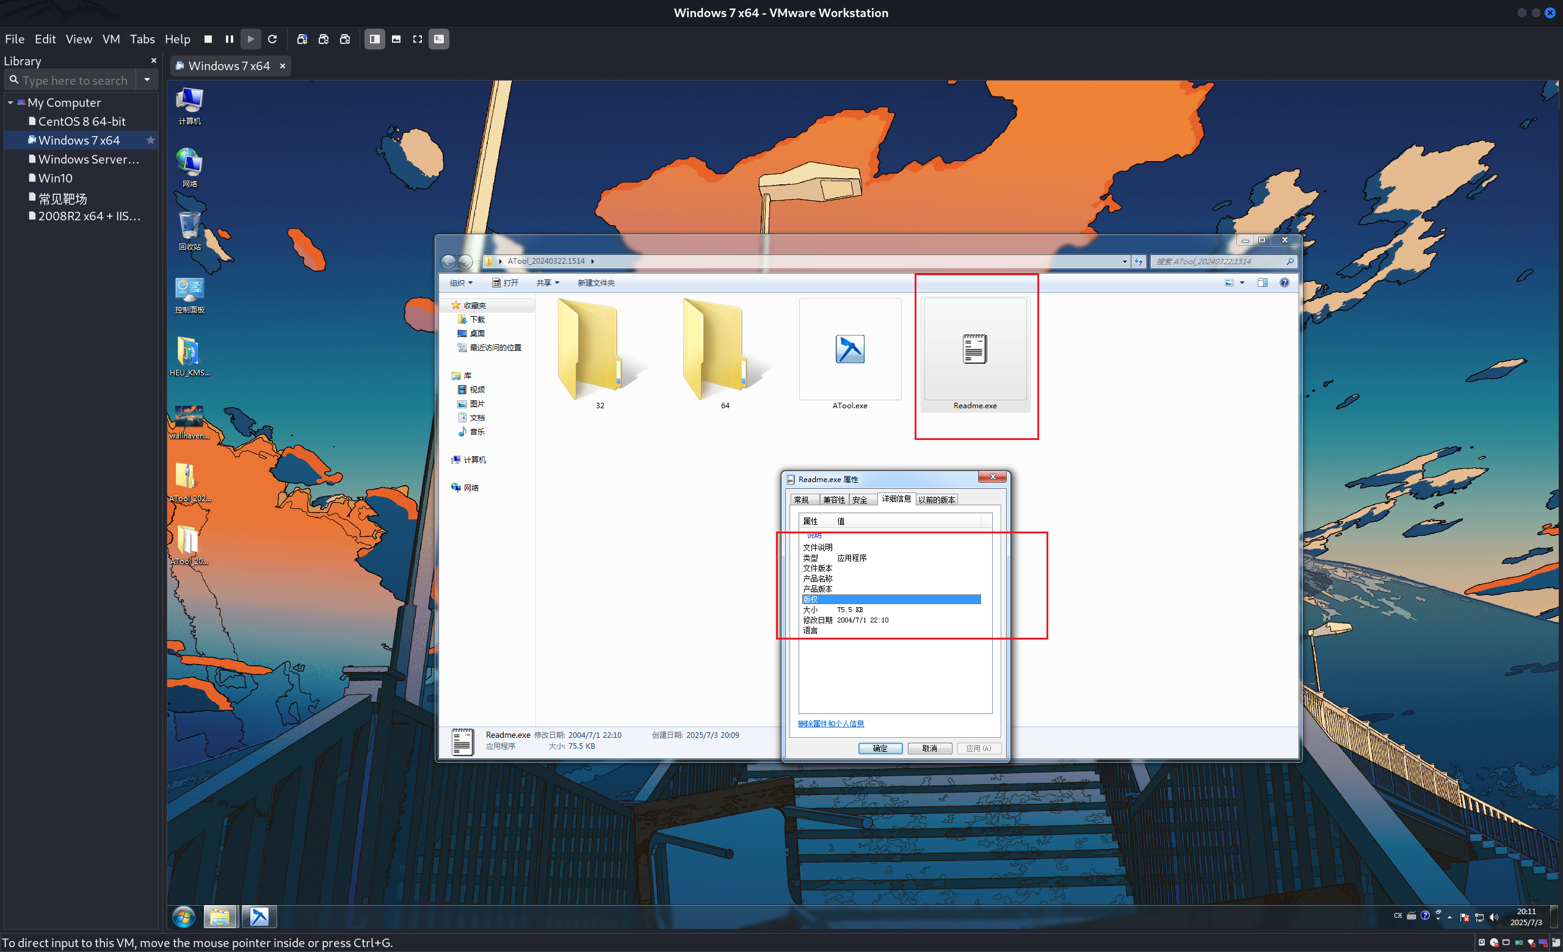
Task: Click the take snapshot toolbar icon
Action: [302, 39]
